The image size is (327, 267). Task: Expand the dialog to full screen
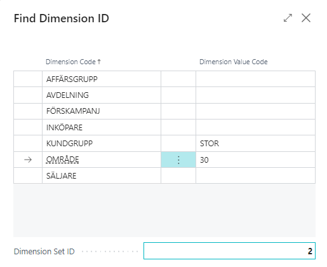[288, 18]
